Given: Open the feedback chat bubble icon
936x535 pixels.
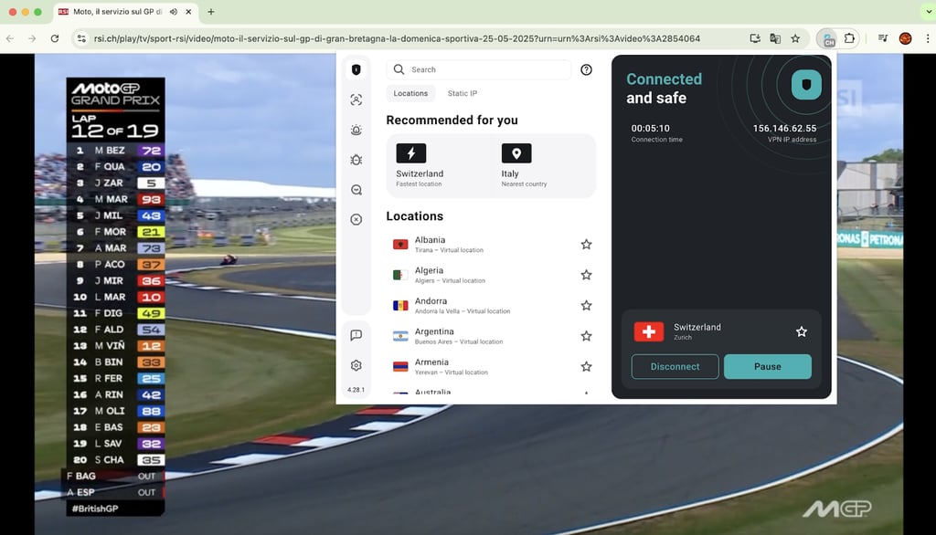Looking at the screenshot, I should pyautogui.click(x=356, y=335).
